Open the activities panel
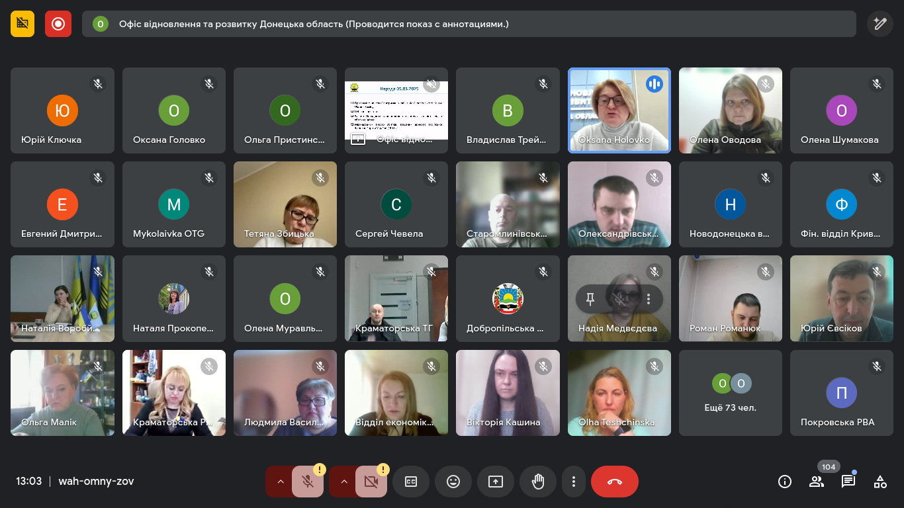The height and width of the screenshot is (508, 904). pos(880,482)
